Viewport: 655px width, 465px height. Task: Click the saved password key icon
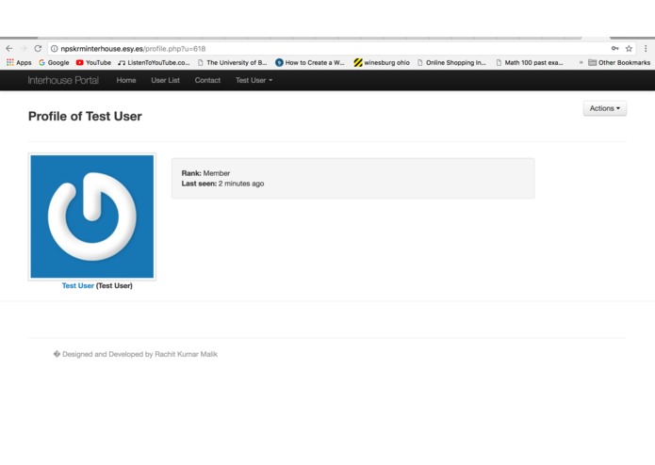[614, 48]
